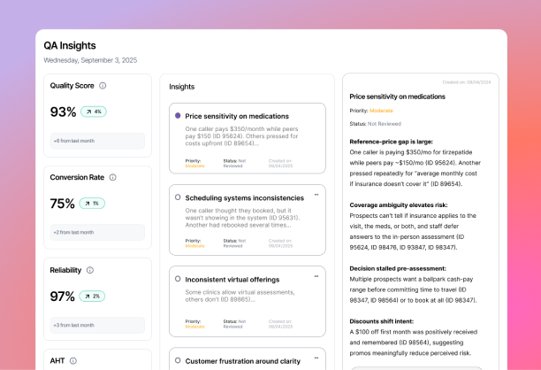Select radio for Price sensitivity on medications

pyautogui.click(x=178, y=116)
